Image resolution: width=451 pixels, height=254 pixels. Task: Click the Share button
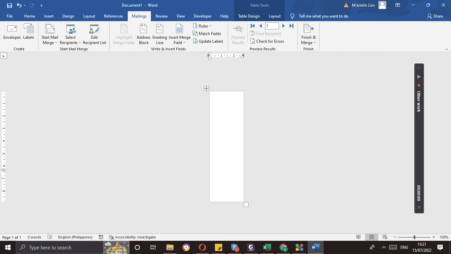click(435, 16)
